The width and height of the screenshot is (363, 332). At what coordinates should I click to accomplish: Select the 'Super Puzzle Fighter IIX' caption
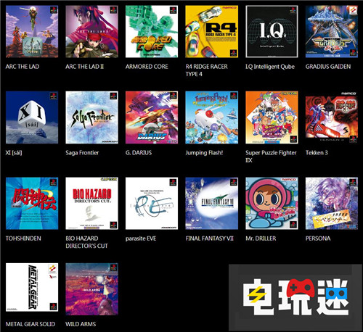[271, 157]
